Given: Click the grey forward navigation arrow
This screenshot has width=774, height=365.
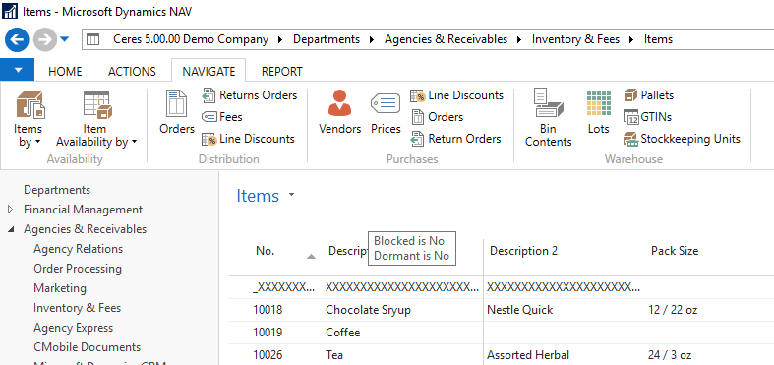Looking at the screenshot, I should [45, 39].
